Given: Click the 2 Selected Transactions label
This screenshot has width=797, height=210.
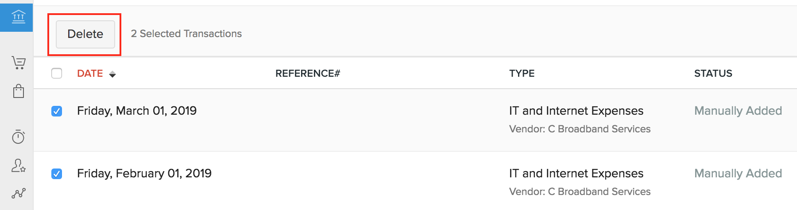Looking at the screenshot, I should pyautogui.click(x=186, y=34).
